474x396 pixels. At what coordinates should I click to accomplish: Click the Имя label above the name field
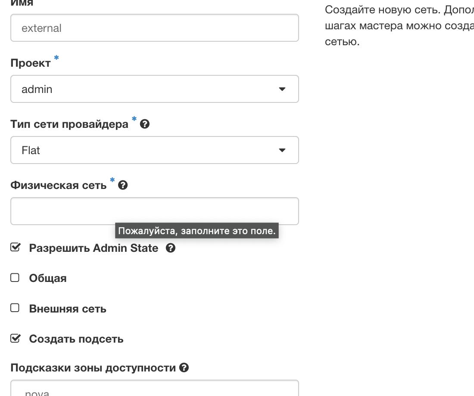pos(22,3)
